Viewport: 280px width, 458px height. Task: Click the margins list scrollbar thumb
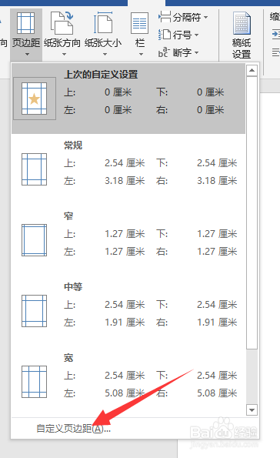[252, 212]
